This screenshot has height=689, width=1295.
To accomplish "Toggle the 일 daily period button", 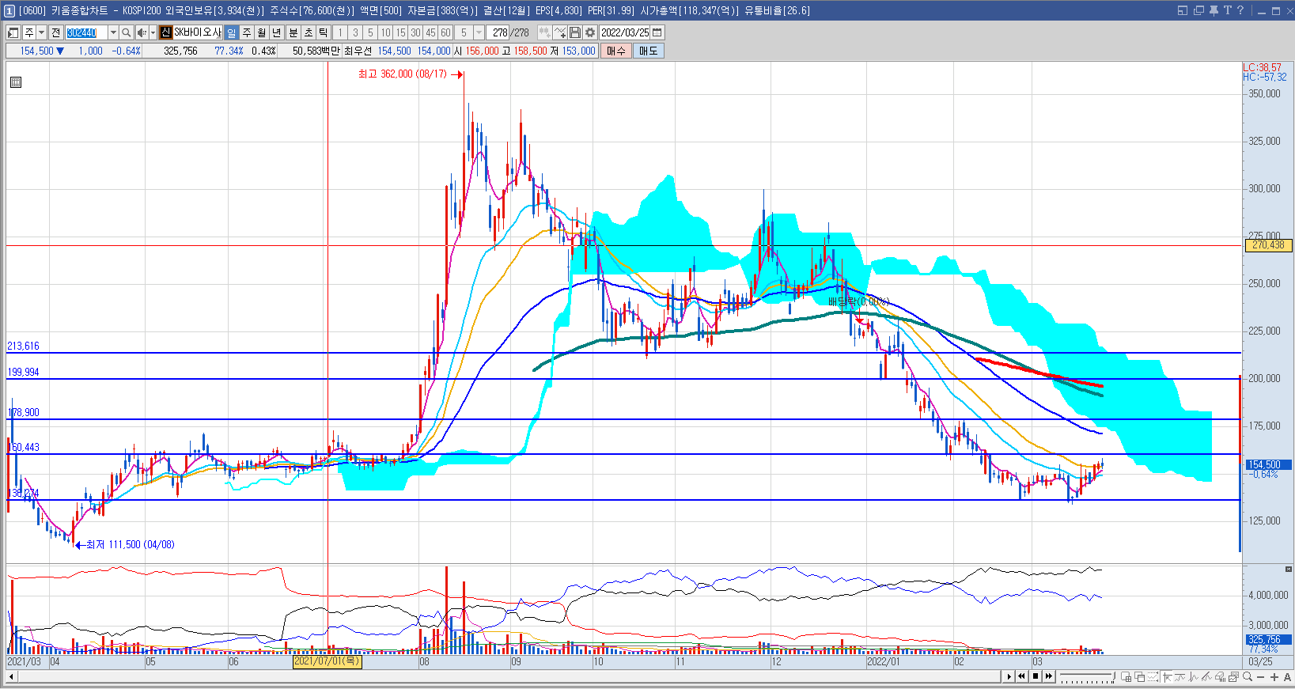I will [231, 32].
